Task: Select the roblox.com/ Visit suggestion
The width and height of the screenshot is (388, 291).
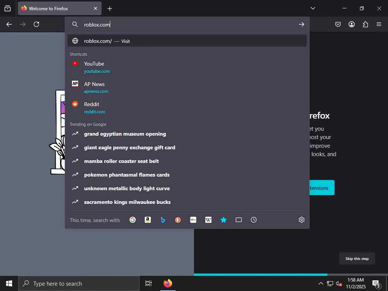Action: click(x=187, y=41)
